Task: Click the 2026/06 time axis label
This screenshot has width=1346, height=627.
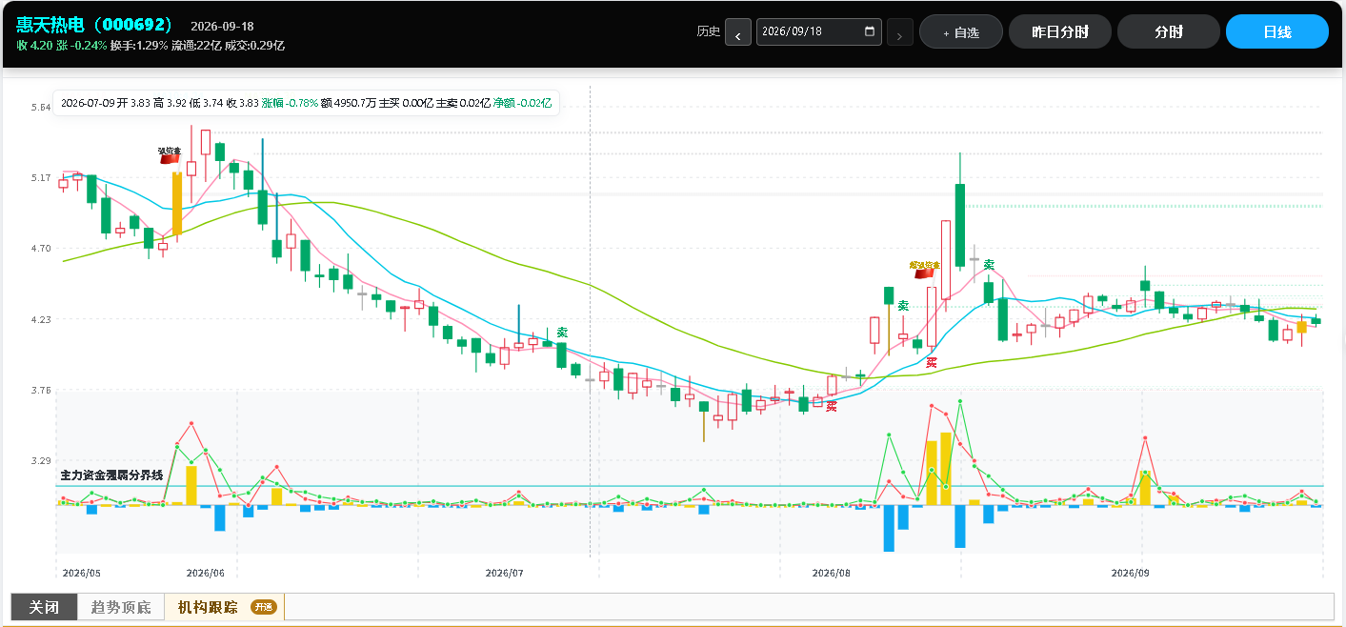Action: pyautogui.click(x=206, y=573)
